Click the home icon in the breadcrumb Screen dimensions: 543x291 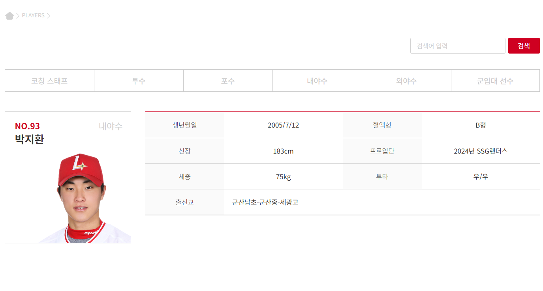pyautogui.click(x=9, y=15)
